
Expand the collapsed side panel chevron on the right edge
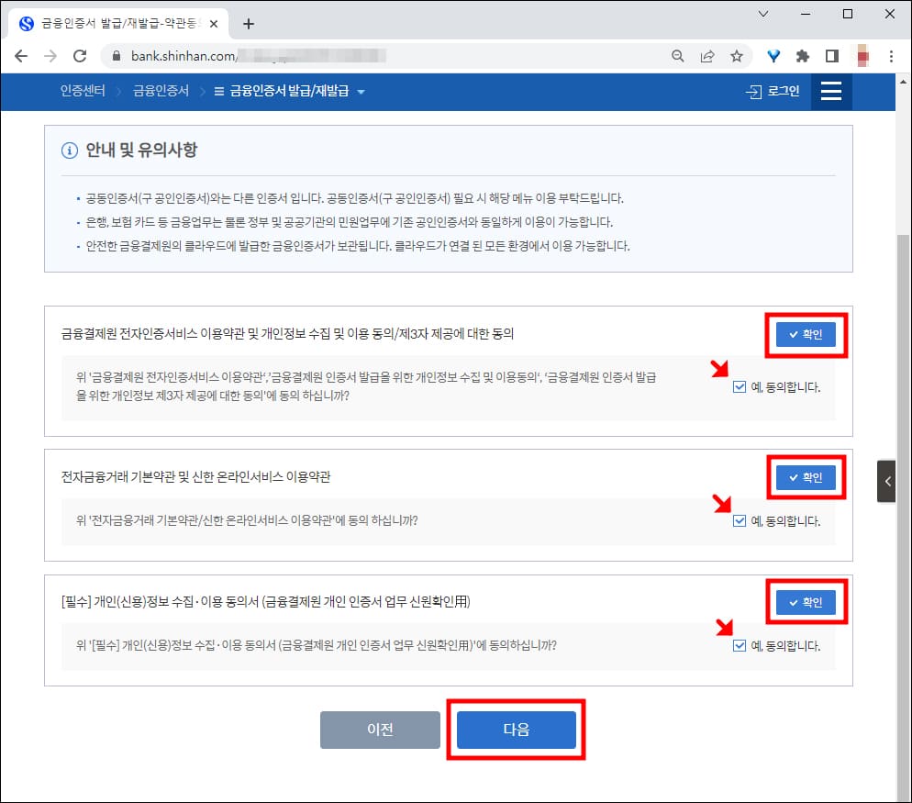coord(886,481)
